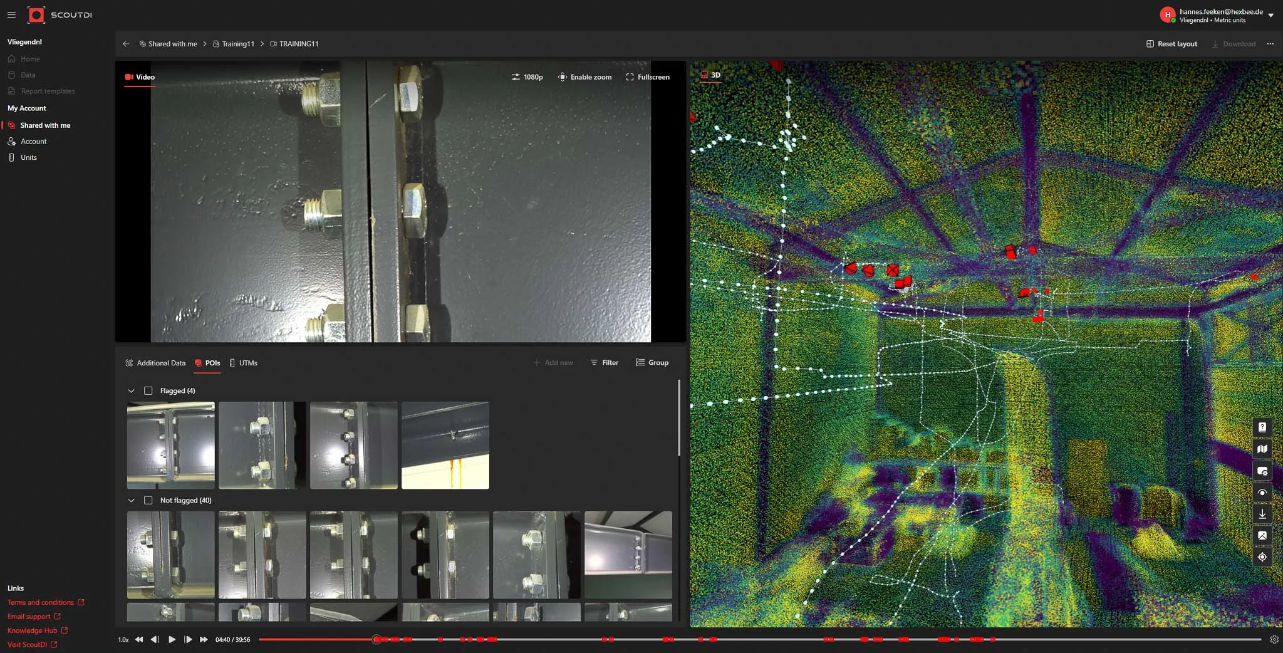Tick the Flagged (4) group checkbox
The width and height of the screenshot is (1283, 653).
(x=148, y=390)
